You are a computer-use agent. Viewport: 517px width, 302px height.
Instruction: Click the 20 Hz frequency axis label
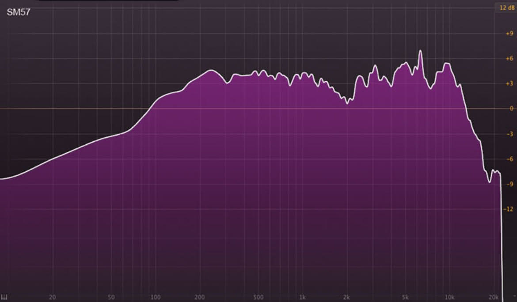(x=52, y=298)
